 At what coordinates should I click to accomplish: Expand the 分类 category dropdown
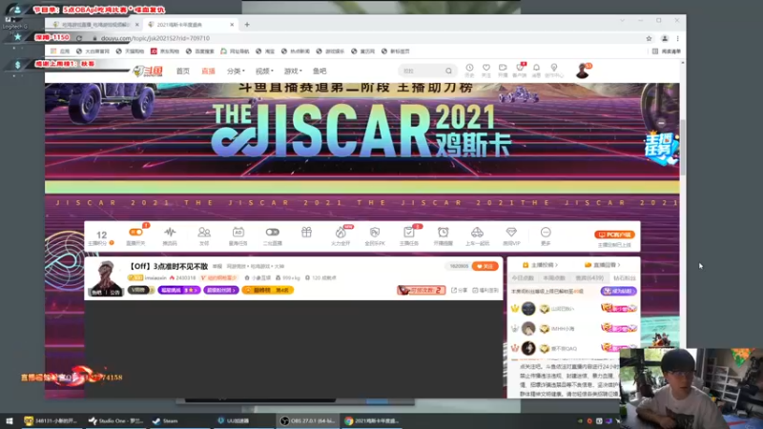tap(236, 71)
